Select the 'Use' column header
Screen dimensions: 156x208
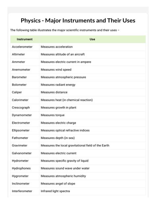point(92,39)
